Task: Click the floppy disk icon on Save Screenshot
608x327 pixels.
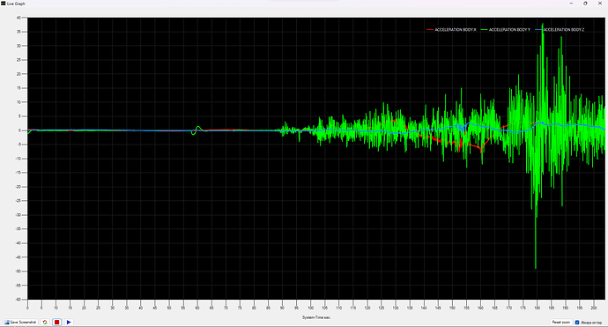Action: pyautogui.click(x=6, y=323)
